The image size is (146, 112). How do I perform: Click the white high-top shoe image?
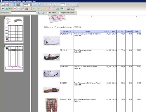(x=51, y=41)
